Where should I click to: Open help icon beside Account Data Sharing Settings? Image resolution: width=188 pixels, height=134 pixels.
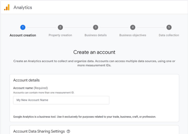68,131
